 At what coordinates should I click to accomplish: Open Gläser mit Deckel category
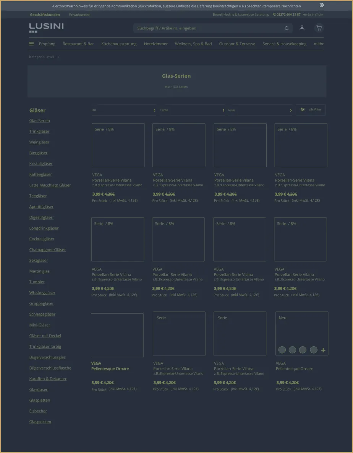pos(45,336)
